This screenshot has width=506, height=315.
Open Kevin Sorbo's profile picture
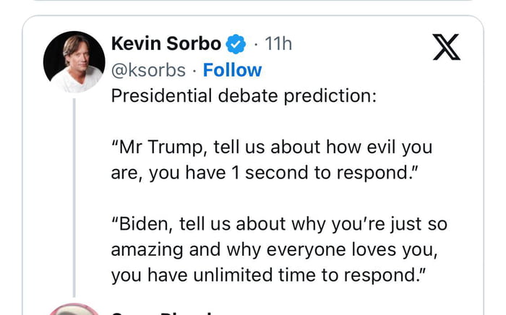click(x=73, y=62)
